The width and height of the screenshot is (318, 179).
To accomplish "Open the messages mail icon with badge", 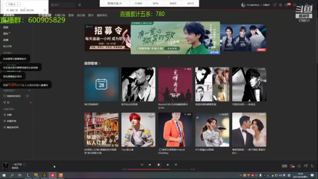I will tap(287, 5).
